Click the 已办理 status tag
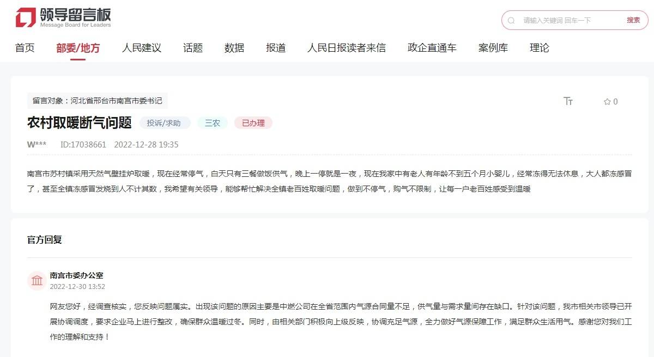The height and width of the screenshot is (357, 654). click(x=253, y=123)
